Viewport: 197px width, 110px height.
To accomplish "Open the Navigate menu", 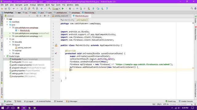I will click(x=19, y=5).
